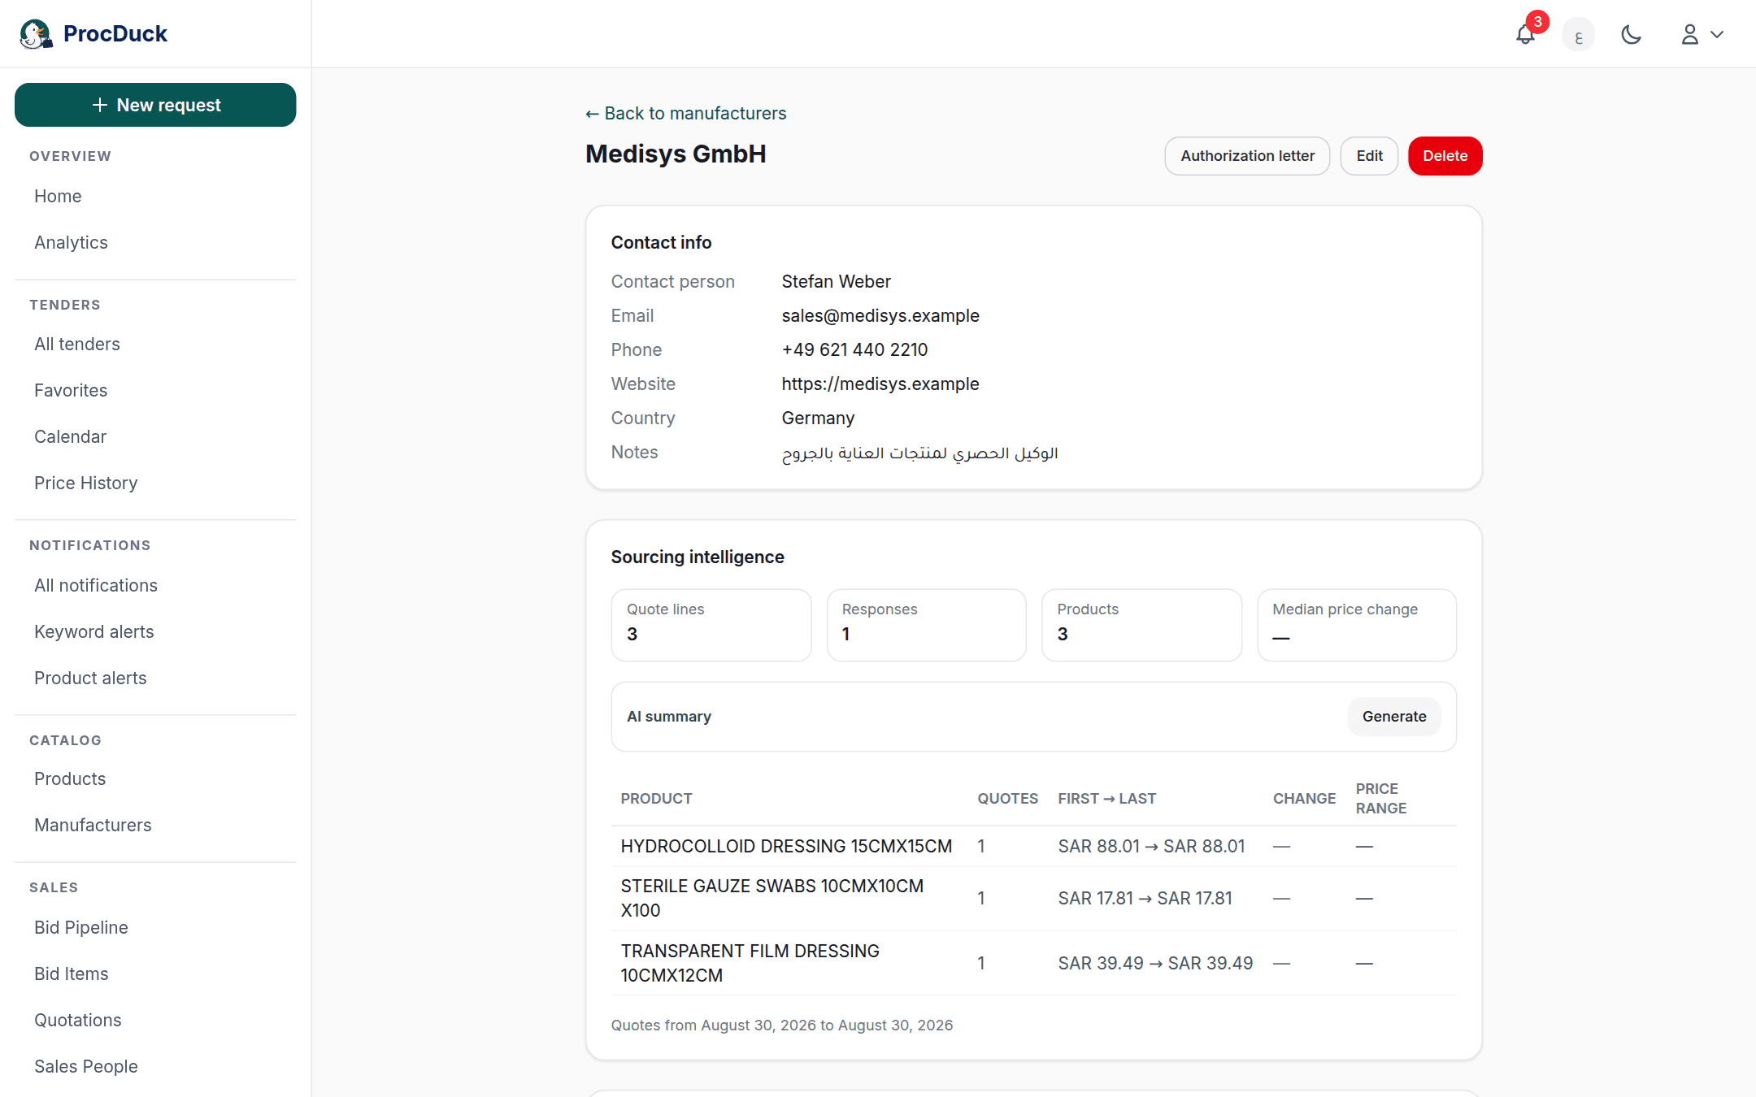Click the Quote lines stat card
This screenshot has width=1756, height=1097.
[x=711, y=625]
